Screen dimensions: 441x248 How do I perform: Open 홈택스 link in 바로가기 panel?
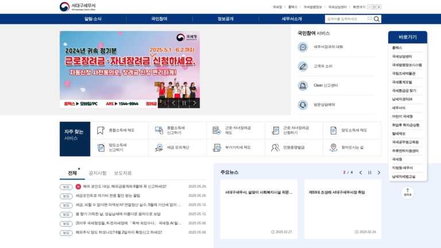click(397, 48)
